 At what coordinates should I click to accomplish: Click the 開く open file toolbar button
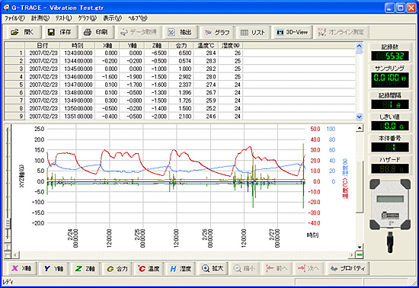tap(22, 32)
